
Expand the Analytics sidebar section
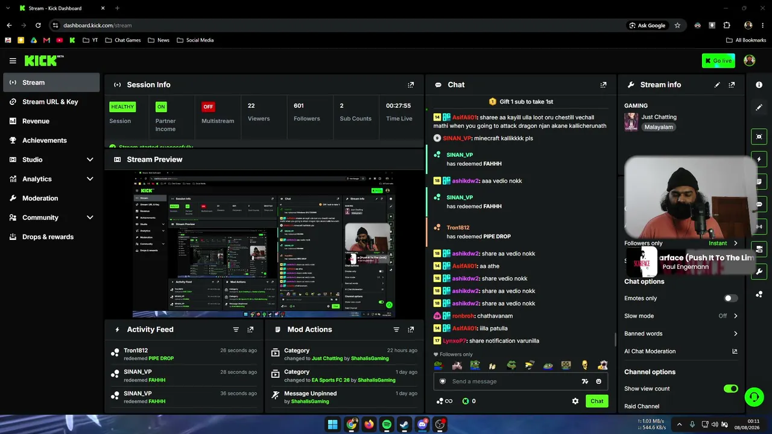click(51, 179)
